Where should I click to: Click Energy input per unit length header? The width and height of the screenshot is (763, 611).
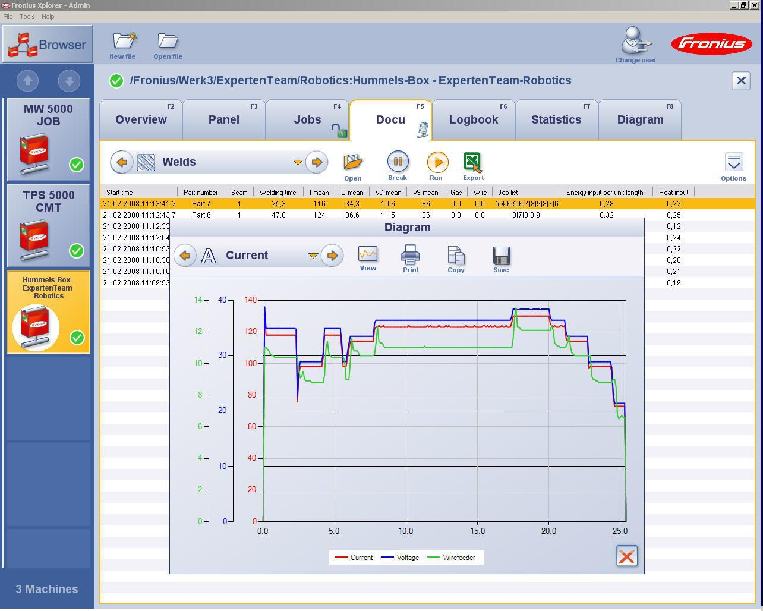pyautogui.click(x=605, y=192)
